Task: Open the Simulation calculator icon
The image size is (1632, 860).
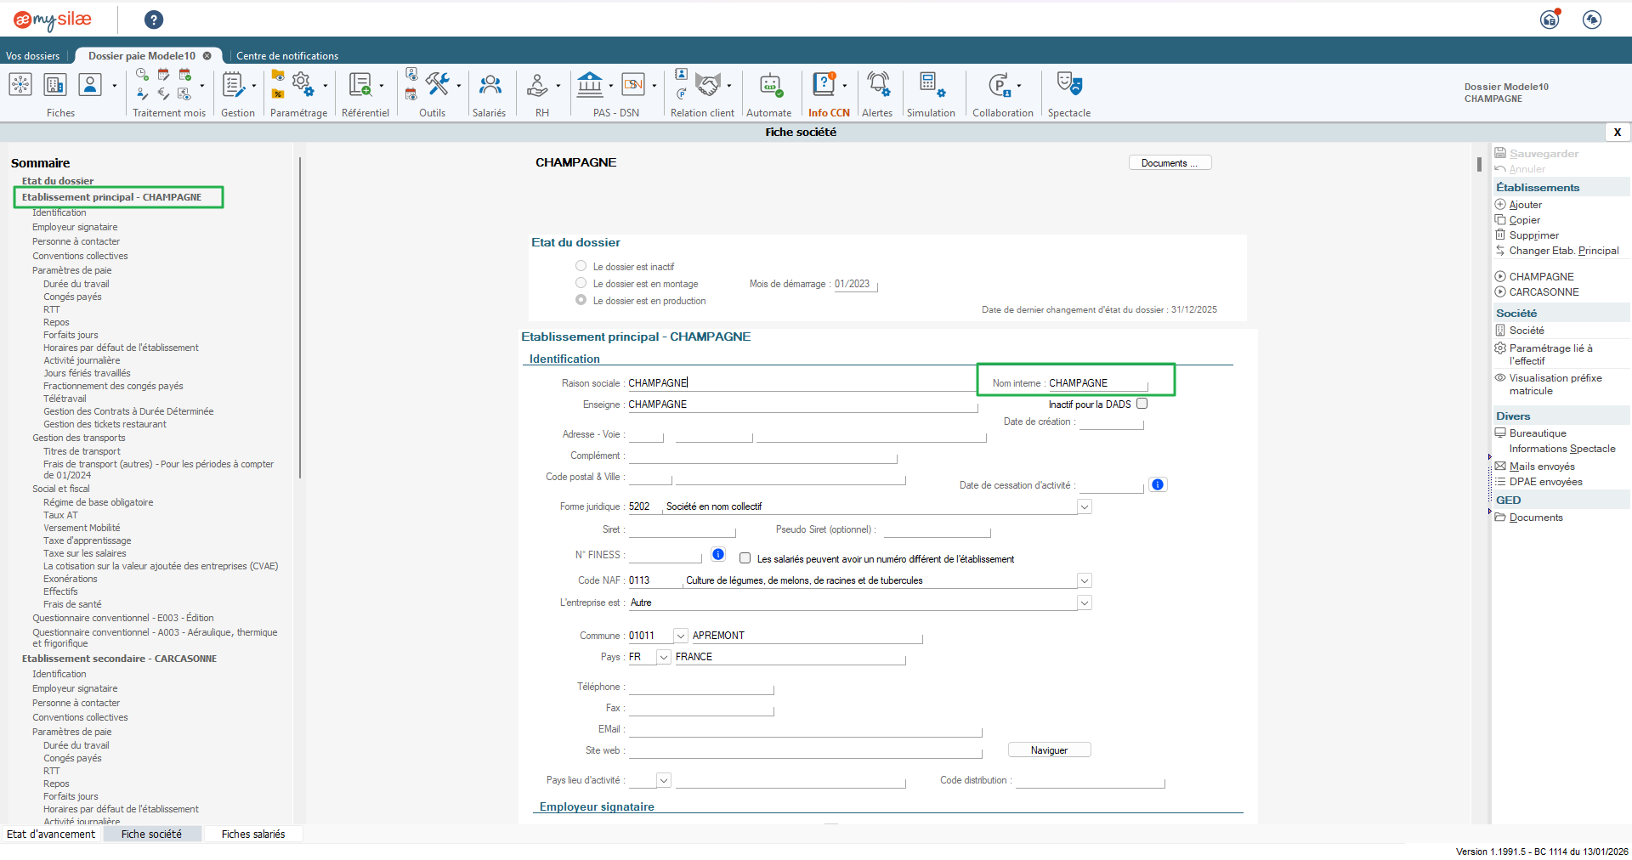Action: pos(930,86)
